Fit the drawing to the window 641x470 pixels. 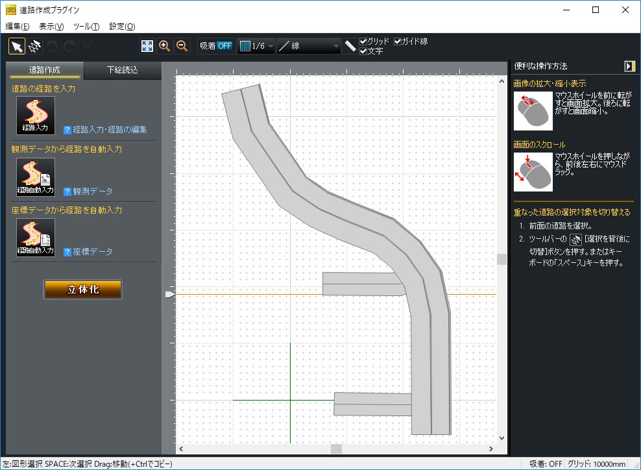[x=147, y=46]
